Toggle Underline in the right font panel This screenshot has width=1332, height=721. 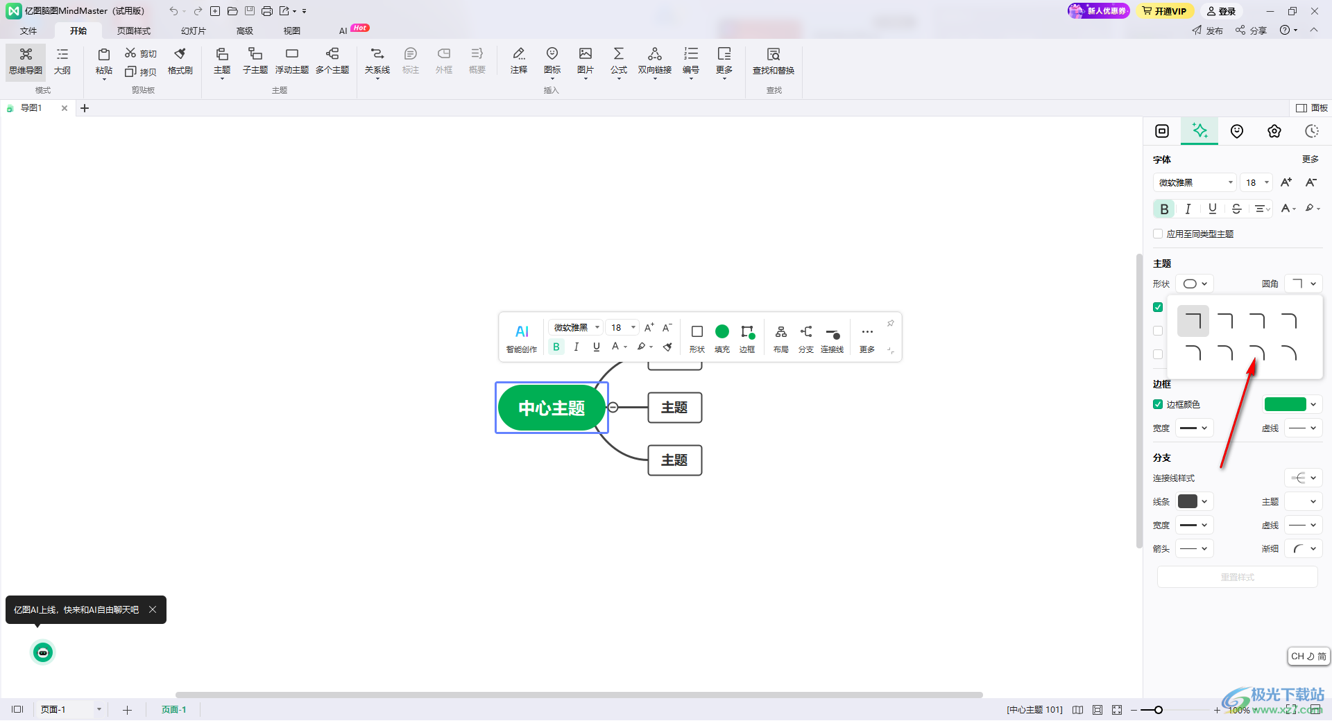point(1213,209)
